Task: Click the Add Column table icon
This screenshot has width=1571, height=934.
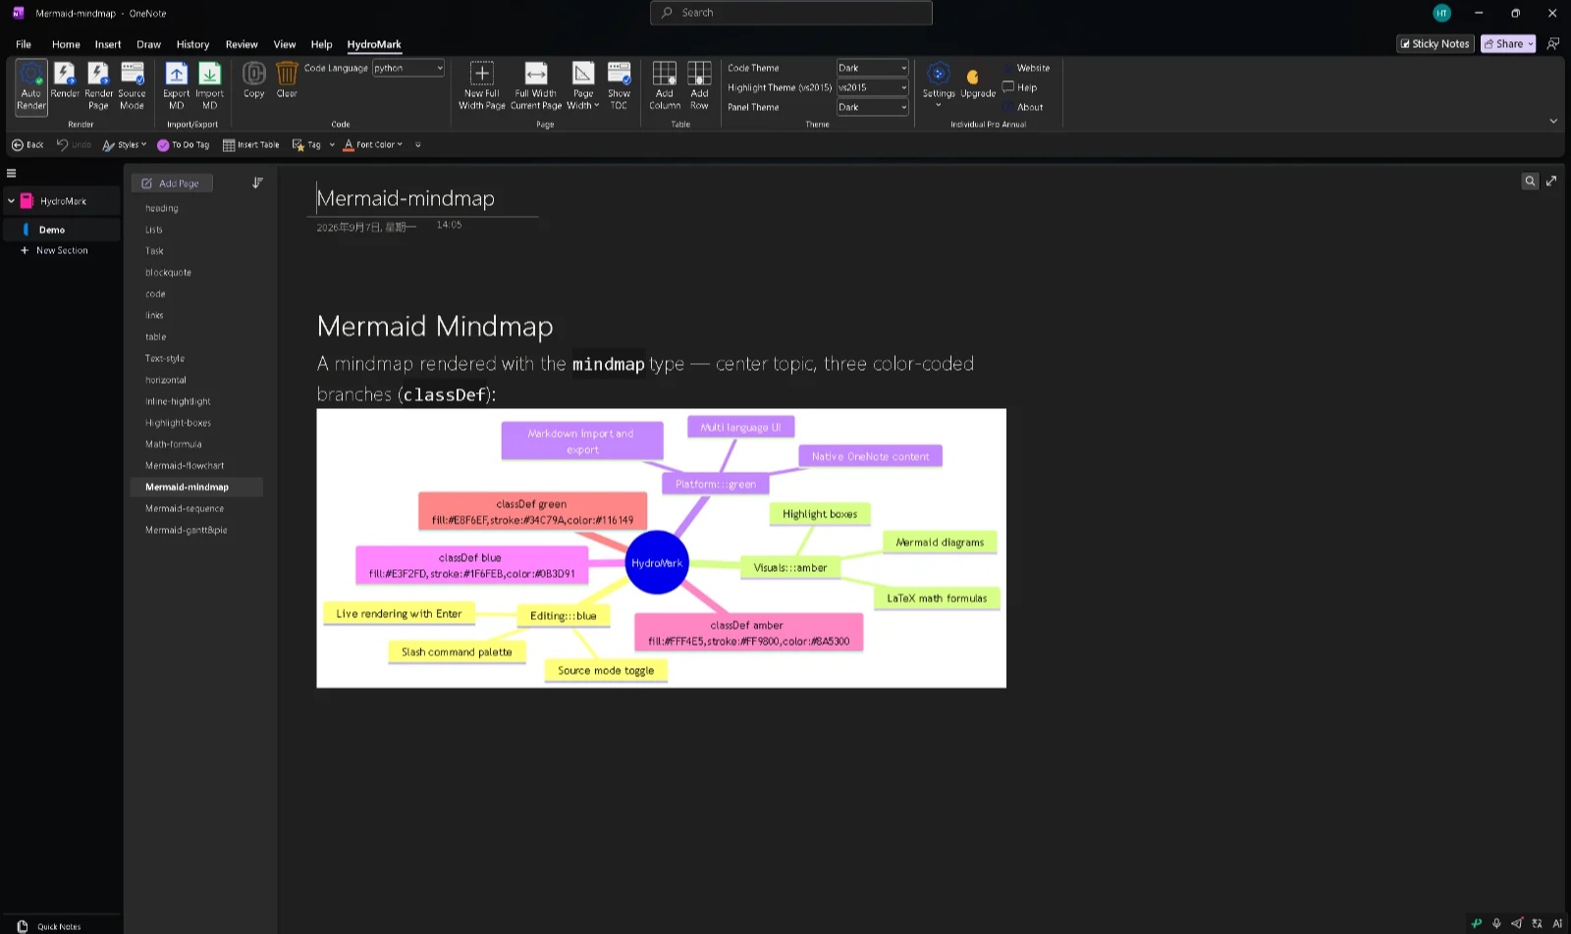Action: tap(665, 86)
